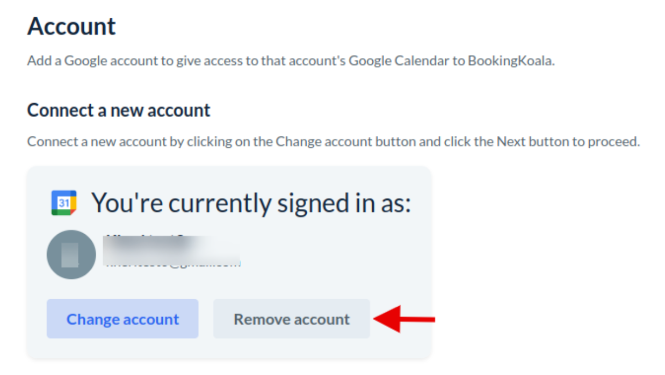The height and width of the screenshot is (375, 665).
Task: Click the word BookingKoala in the description
Action: pos(510,61)
